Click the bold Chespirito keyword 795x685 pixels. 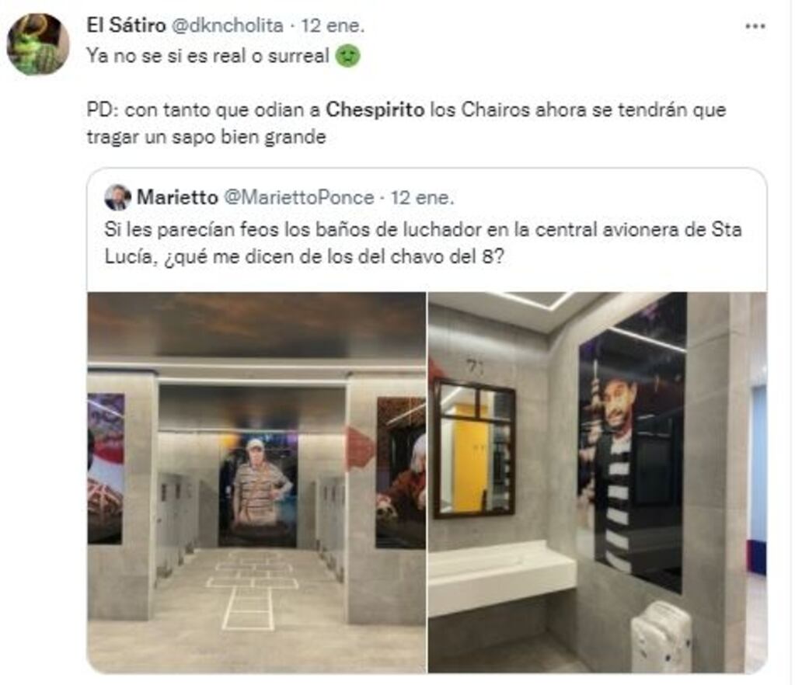[375, 110]
